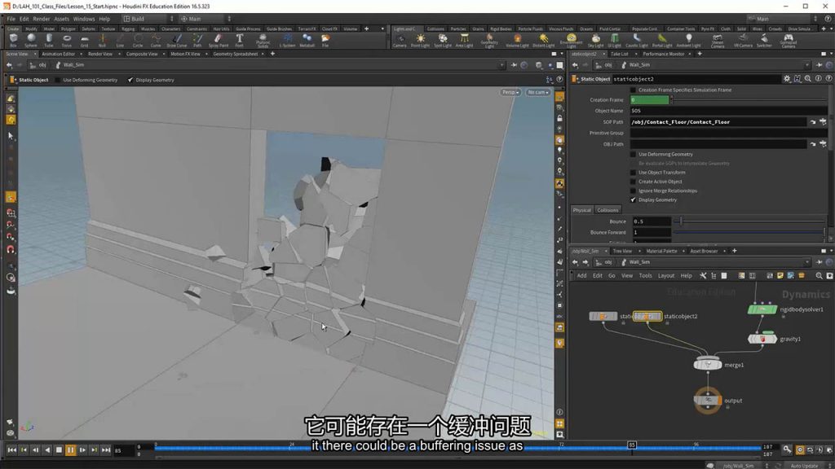This screenshot has height=469, width=835.
Task: Add a Point Light from the shelf
Action: 420,41
